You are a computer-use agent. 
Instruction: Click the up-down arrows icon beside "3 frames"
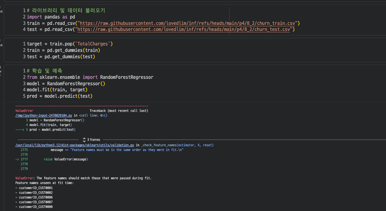84,140
